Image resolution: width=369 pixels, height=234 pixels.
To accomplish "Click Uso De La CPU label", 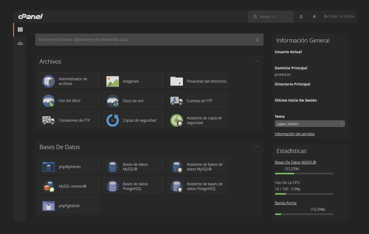I will (287, 183).
